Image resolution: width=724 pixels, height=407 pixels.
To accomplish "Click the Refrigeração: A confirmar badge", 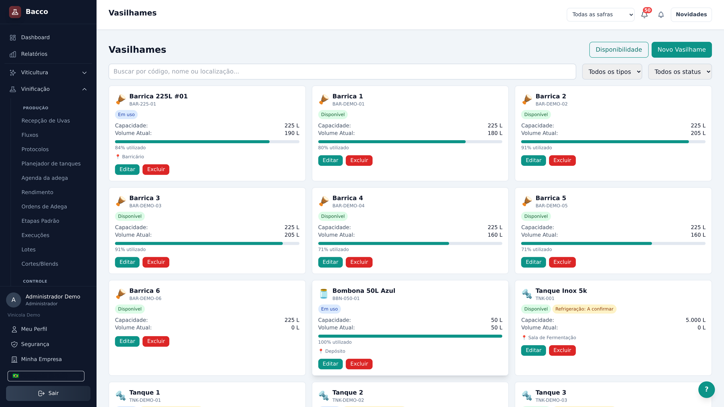I will click(x=584, y=309).
